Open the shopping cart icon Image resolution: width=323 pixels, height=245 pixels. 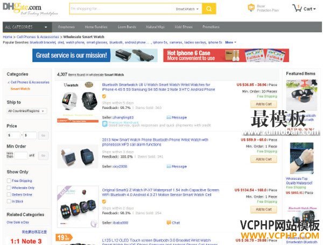point(297,8)
